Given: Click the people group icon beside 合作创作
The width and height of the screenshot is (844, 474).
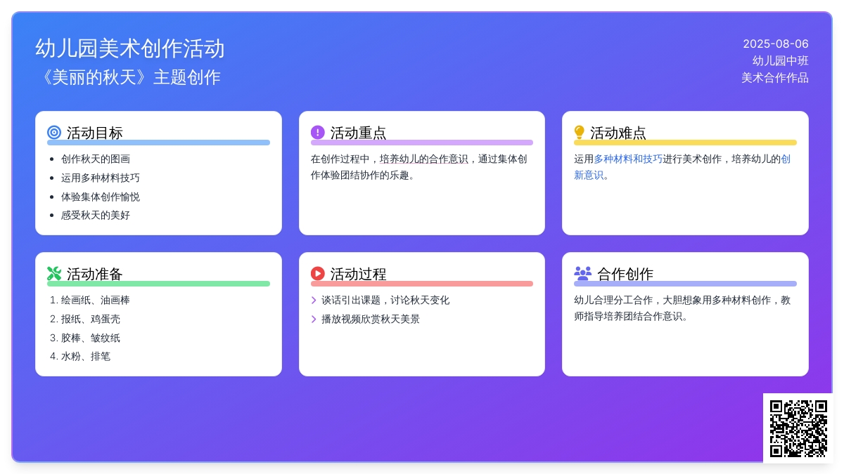Looking at the screenshot, I should pos(583,273).
